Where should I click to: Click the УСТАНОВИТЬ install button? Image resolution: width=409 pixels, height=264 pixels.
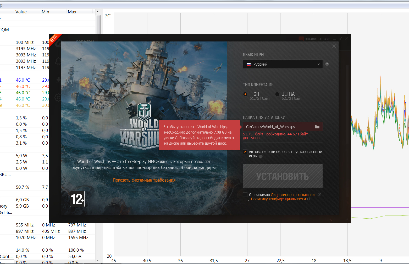283,176
